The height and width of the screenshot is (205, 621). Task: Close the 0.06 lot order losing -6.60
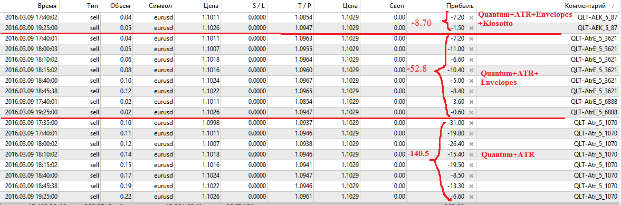pyautogui.click(x=471, y=60)
